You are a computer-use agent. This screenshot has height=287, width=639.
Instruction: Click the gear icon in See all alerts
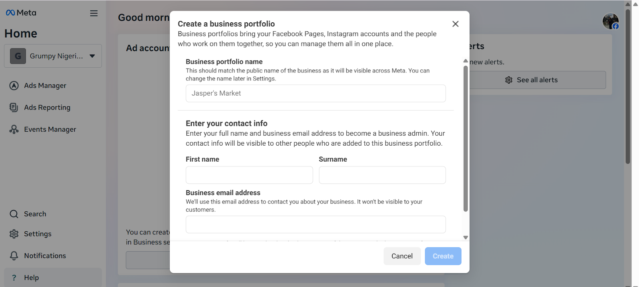[509, 80]
